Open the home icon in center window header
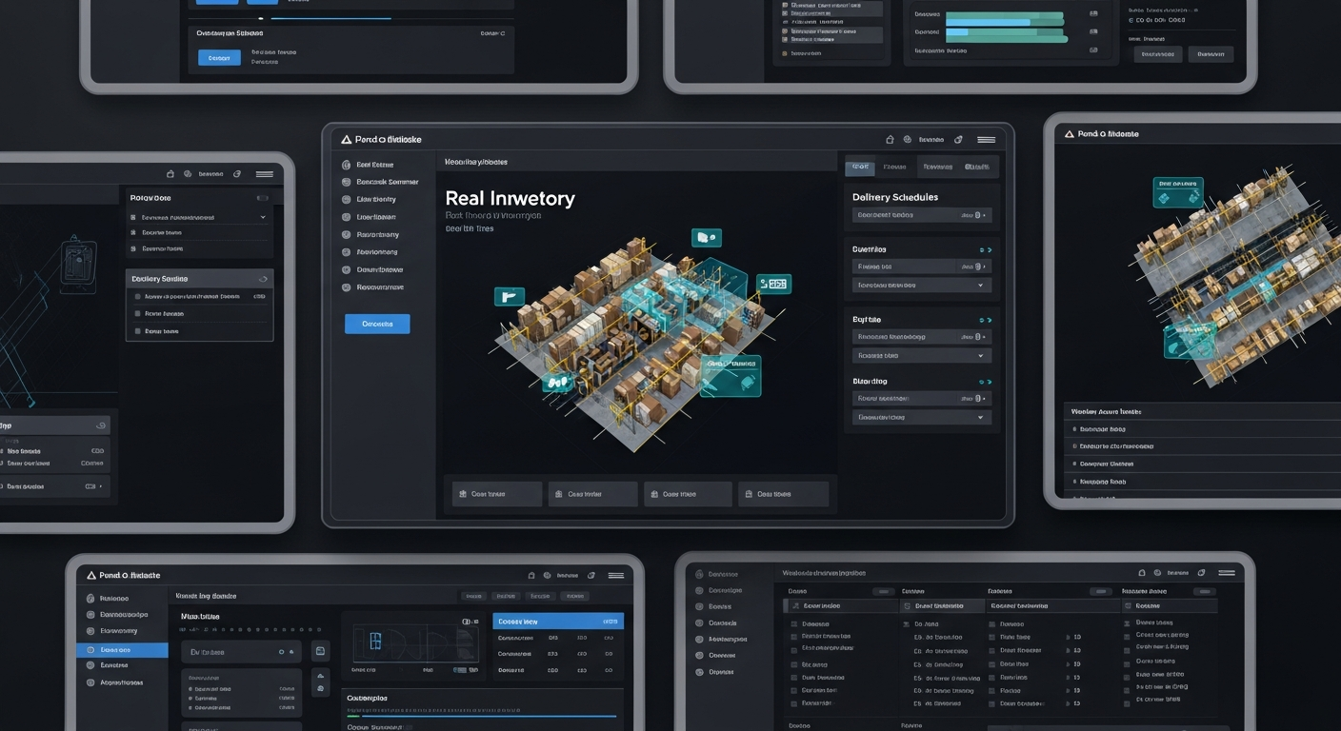This screenshot has height=731, width=1341. tap(890, 139)
